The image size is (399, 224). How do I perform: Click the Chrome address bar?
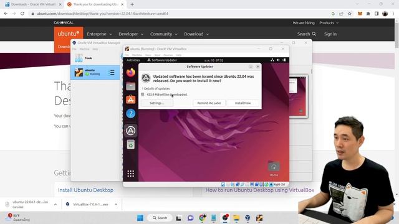click(x=178, y=14)
